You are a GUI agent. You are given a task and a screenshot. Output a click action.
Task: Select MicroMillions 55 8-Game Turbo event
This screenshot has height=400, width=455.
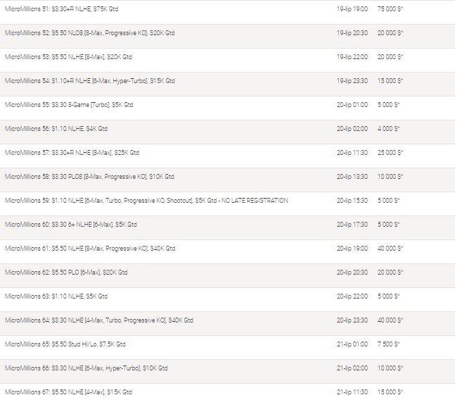68,105
